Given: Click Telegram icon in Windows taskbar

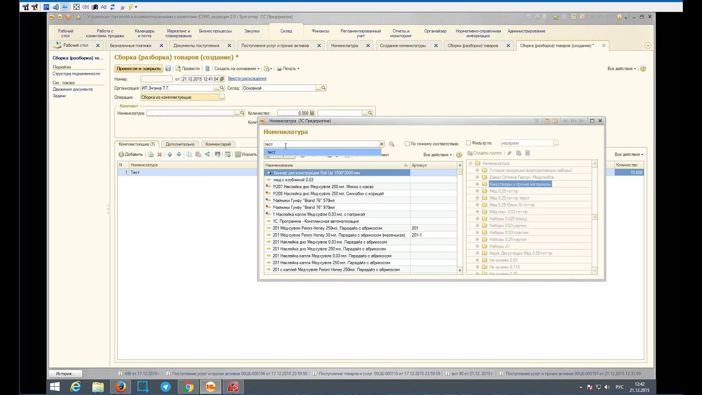Looking at the screenshot, I should coord(165,387).
